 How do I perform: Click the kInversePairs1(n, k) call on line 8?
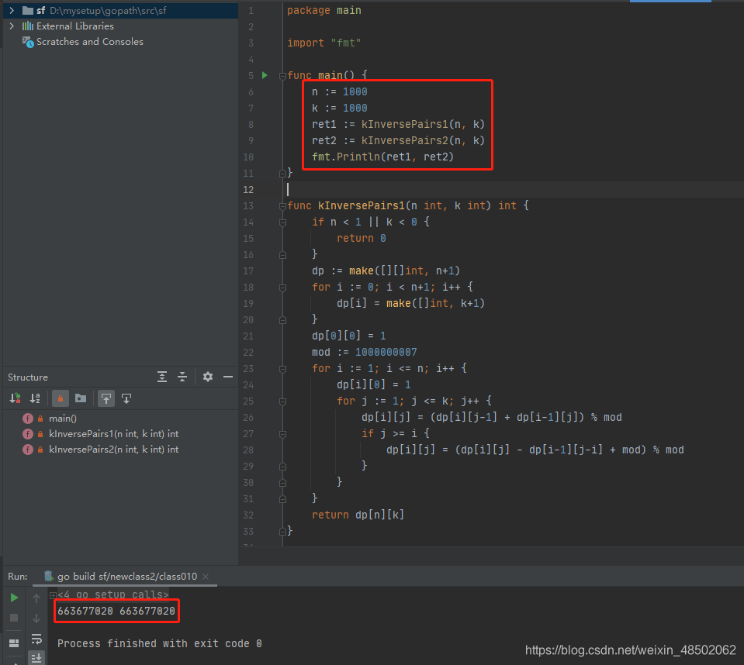(424, 124)
